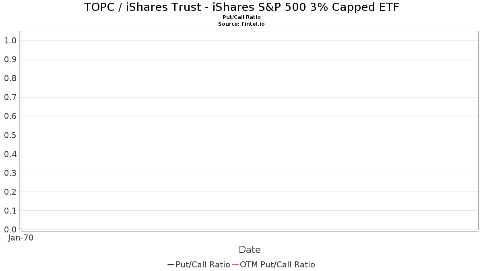Click the Put/Call Ratio legend entry

pyautogui.click(x=199, y=265)
